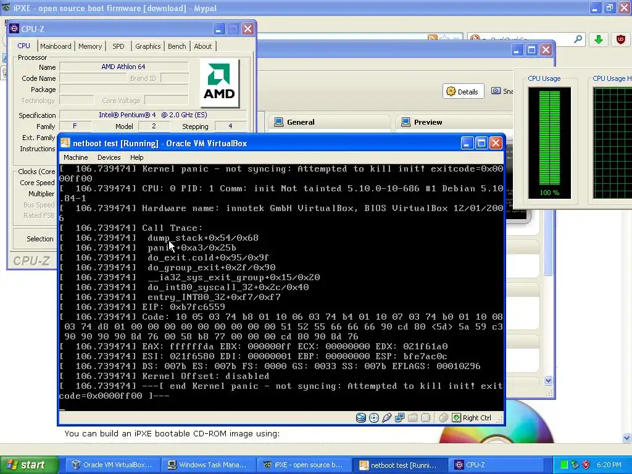Click the green downloads arrow in Mypal toolbar

pyautogui.click(x=599, y=39)
